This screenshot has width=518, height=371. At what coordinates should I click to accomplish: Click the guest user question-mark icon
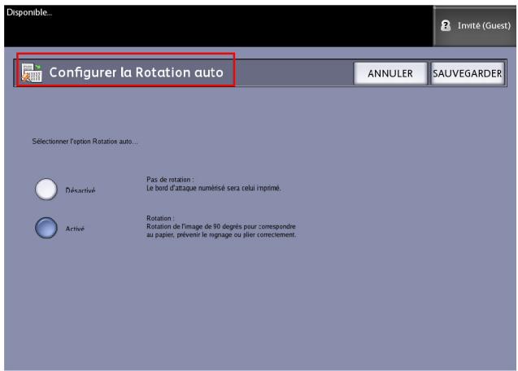tap(446, 25)
